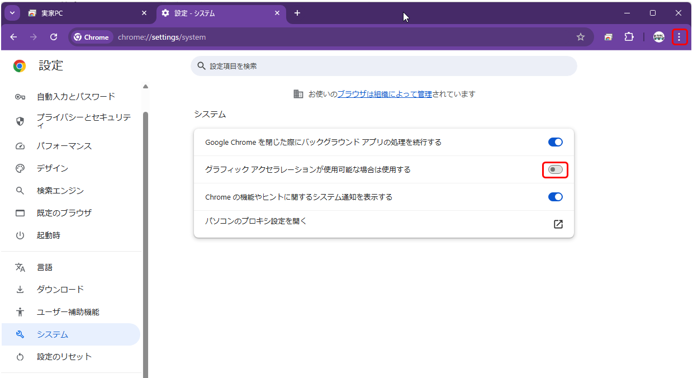Click the profile avatar icon

[659, 37]
